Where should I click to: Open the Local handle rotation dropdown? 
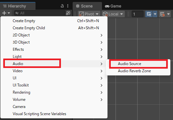(x=113, y=14)
